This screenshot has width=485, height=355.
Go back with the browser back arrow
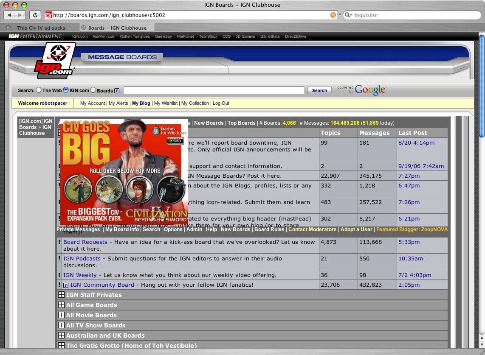point(9,15)
